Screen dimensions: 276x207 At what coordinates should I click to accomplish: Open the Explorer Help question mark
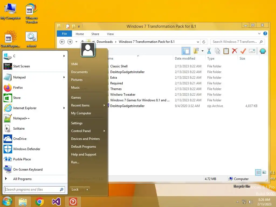[265, 33]
